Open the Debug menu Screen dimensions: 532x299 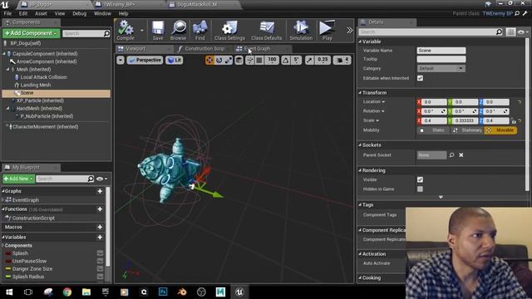click(x=80, y=13)
